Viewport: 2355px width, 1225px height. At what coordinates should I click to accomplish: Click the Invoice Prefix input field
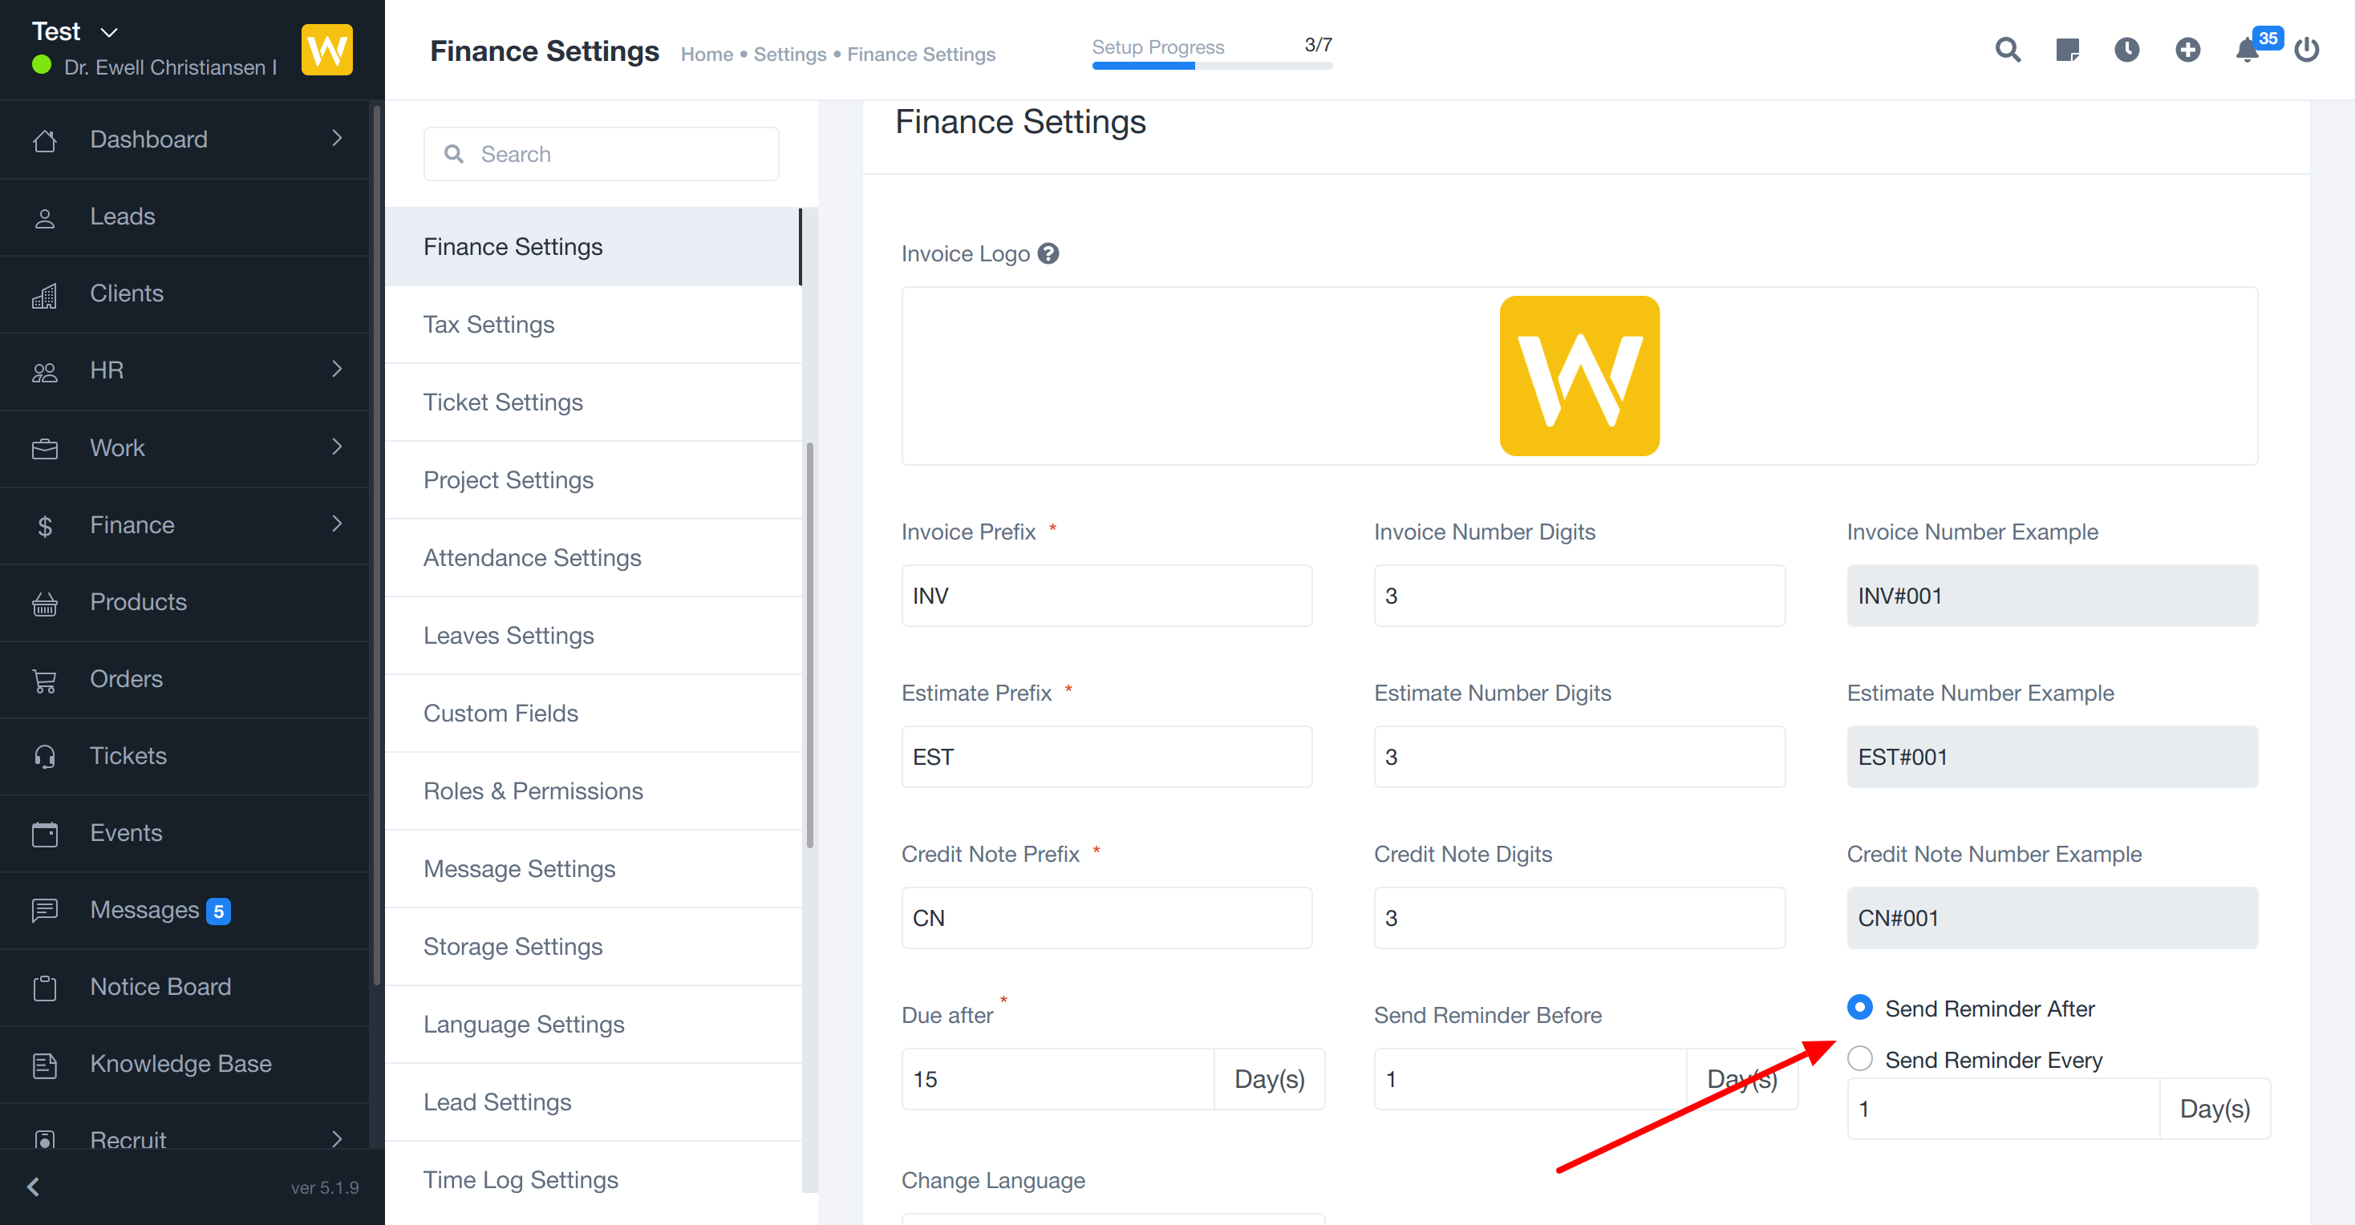1105,596
